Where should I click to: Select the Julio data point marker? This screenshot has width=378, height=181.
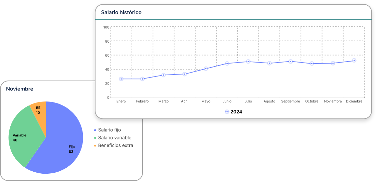[x=248, y=62]
